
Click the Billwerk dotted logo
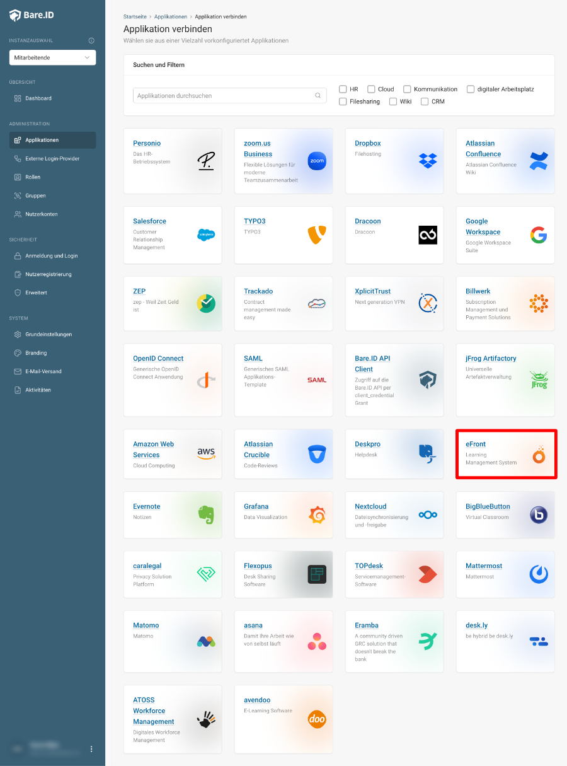[539, 303]
